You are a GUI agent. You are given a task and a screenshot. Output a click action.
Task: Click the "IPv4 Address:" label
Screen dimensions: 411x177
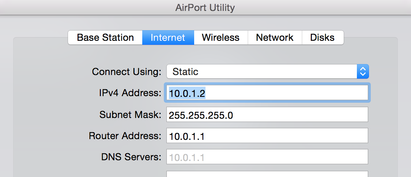(x=130, y=93)
